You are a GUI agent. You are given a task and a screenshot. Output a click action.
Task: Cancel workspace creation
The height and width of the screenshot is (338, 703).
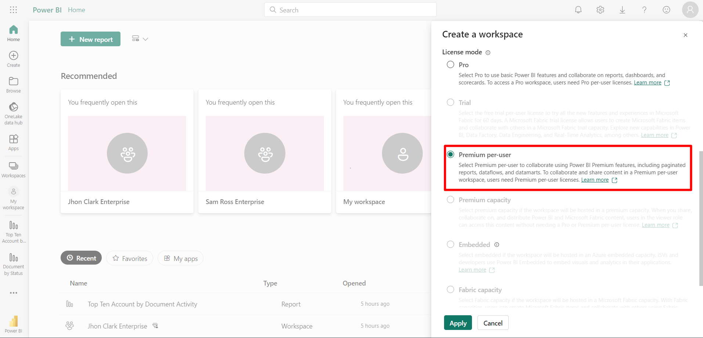(493, 323)
